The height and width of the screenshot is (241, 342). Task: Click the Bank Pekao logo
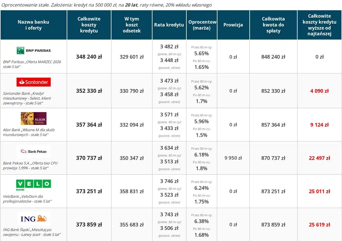(34, 151)
